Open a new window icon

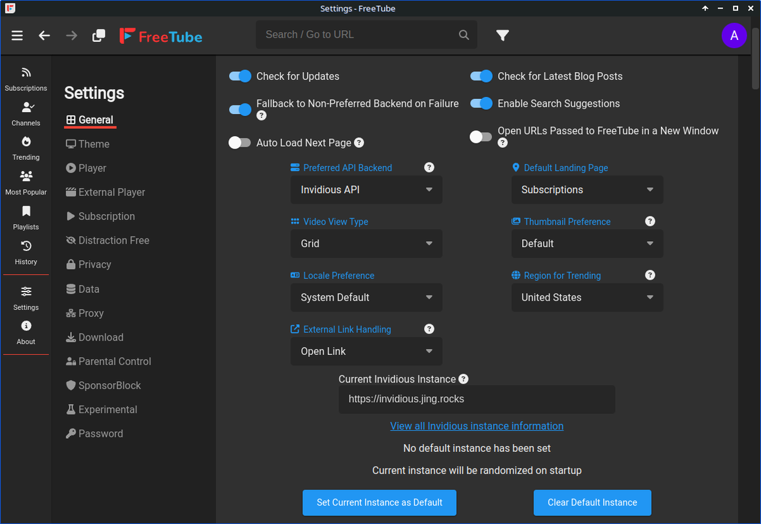99,35
